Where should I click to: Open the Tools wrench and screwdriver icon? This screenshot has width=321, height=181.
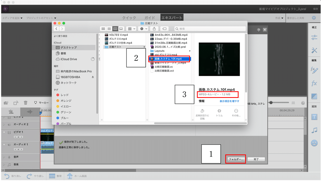click(314, 51)
